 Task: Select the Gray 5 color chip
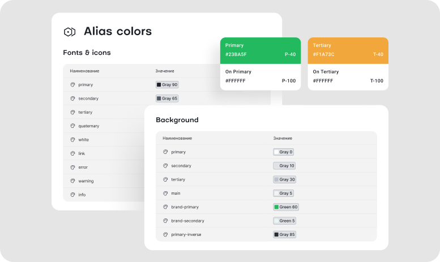283,193
